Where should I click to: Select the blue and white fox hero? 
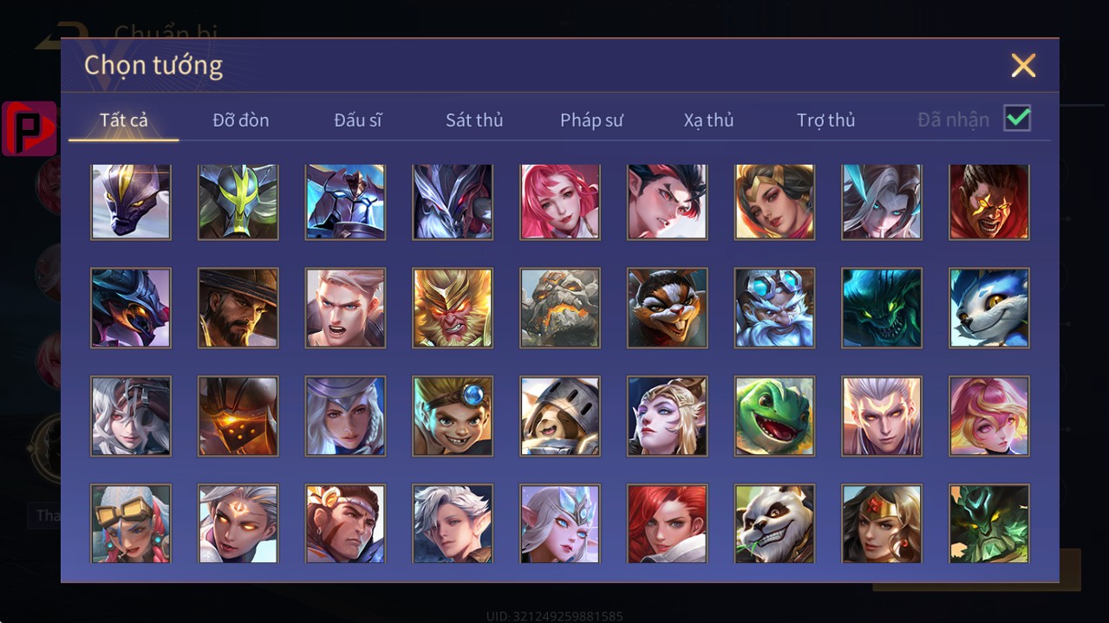989,308
